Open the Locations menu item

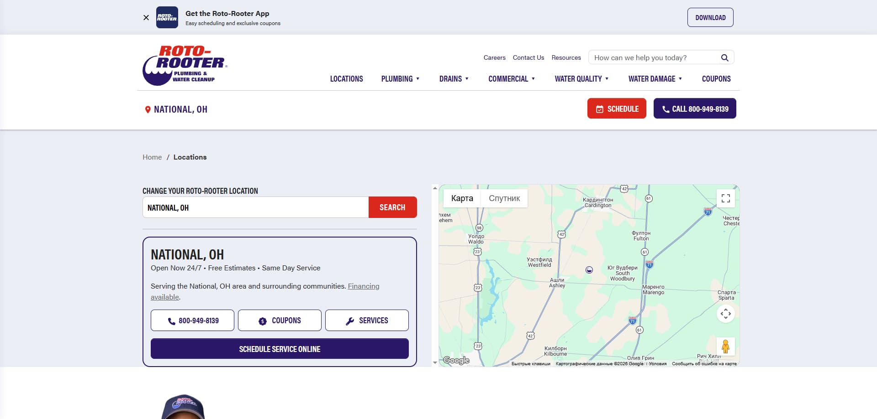coord(347,79)
